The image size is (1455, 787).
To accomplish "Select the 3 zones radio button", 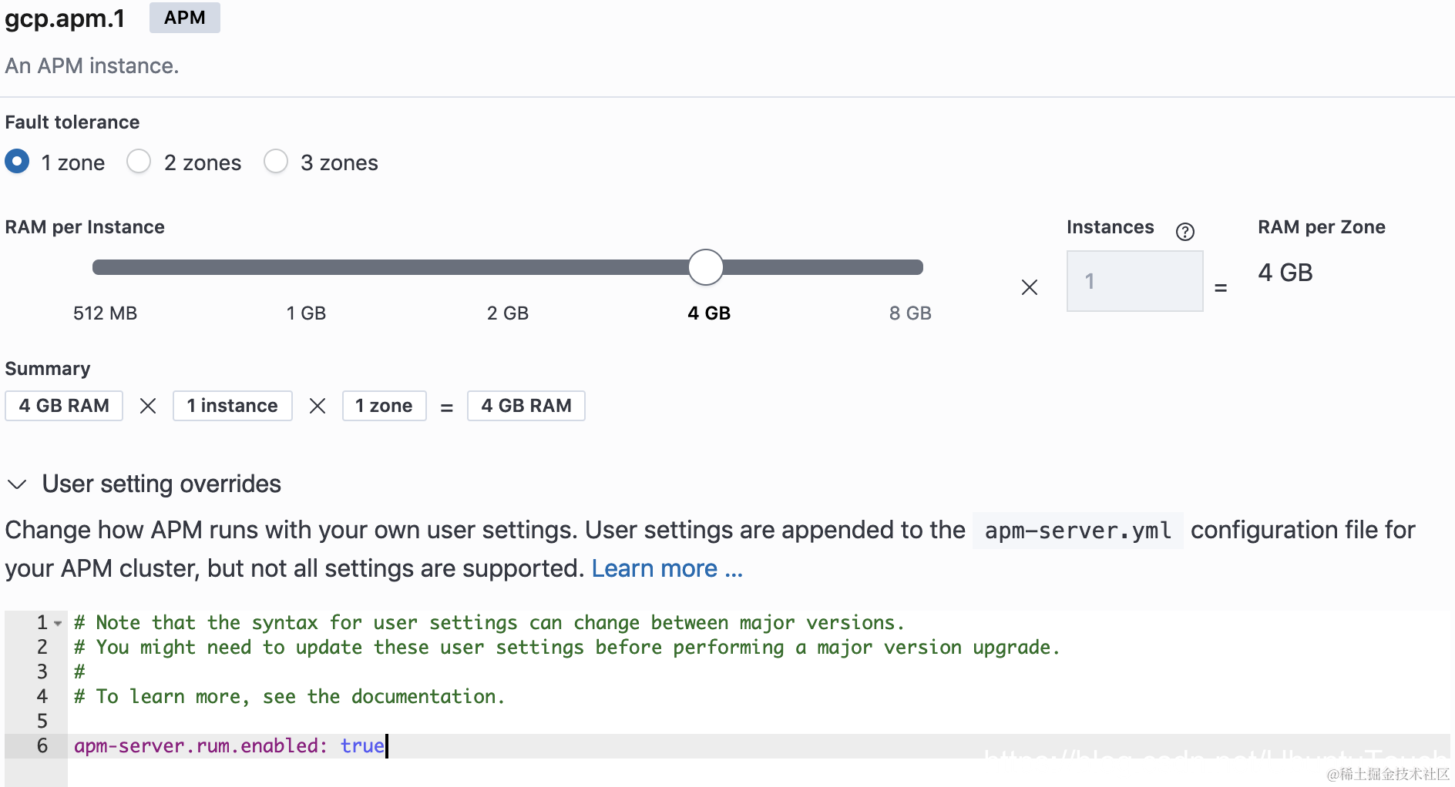I will [276, 162].
